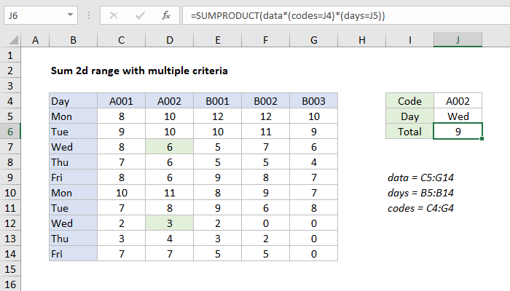Viewport: 510px width, 291px height.
Task: Select the B003 column heading cell
Action: click(313, 101)
